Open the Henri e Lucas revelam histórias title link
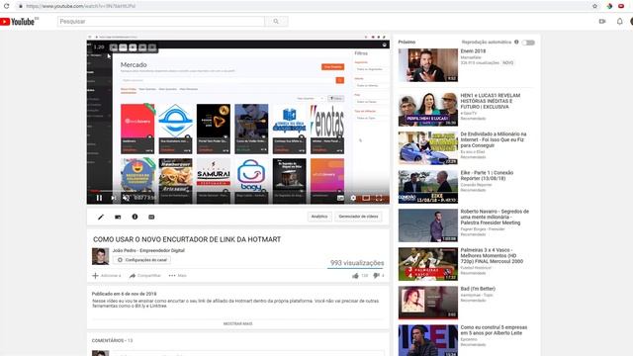Viewport: 633px width, 356px height. coord(491,101)
